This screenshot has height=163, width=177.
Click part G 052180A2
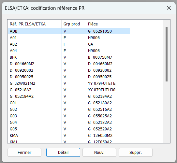pos(100,103)
